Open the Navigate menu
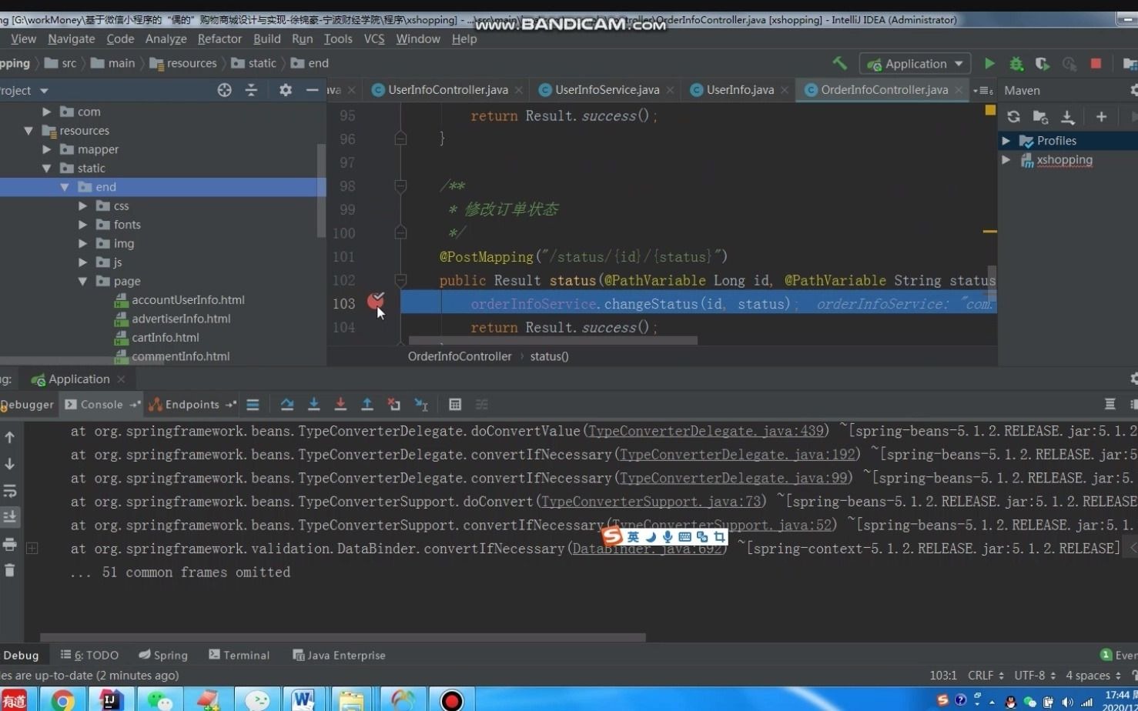Image resolution: width=1138 pixels, height=711 pixels. 71,38
